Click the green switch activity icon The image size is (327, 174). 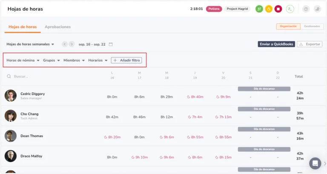tap(259, 9)
